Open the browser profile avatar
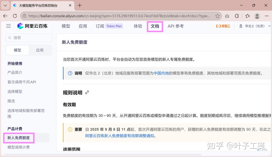 click(x=257, y=16)
